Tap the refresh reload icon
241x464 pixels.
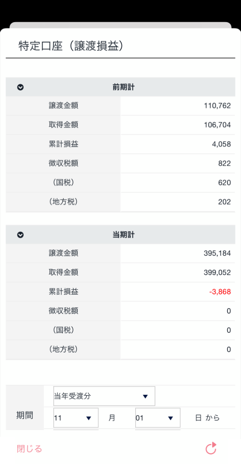(x=211, y=448)
